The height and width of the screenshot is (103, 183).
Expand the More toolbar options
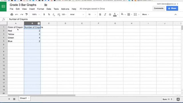146,15
